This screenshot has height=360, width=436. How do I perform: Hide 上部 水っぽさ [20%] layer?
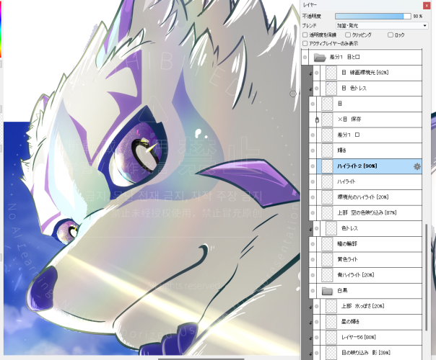316,307
